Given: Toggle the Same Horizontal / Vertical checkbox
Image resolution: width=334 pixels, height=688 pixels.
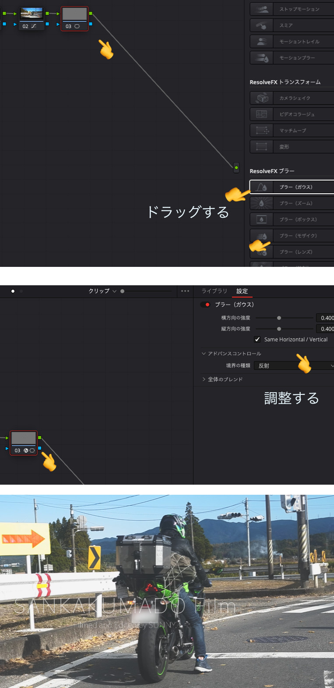Looking at the screenshot, I should [x=257, y=340].
